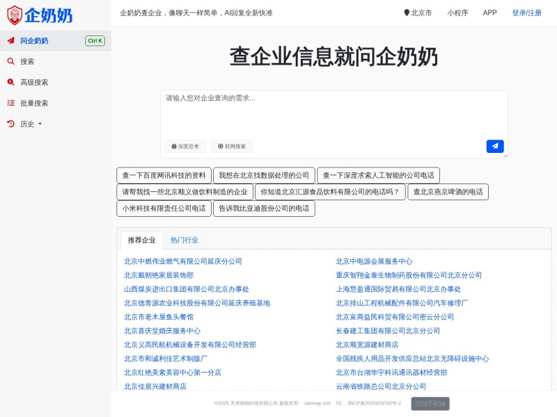
Task: Open 北京中燃伟业燃气有限公司延庆分公司
Action: pos(182,261)
